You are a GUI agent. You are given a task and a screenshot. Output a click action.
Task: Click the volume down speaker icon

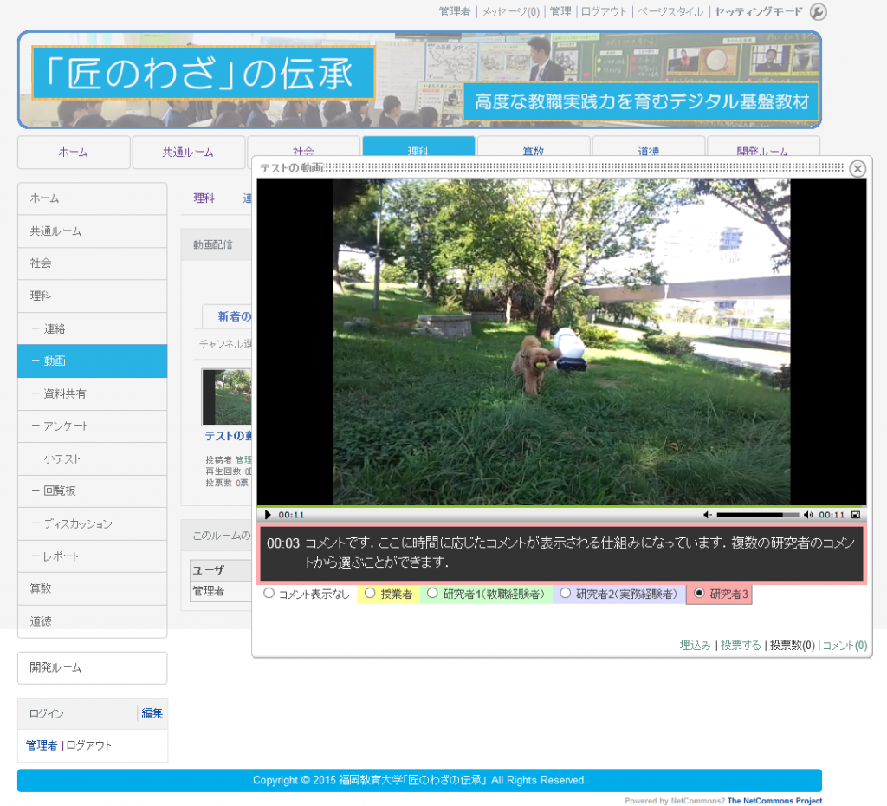point(708,515)
